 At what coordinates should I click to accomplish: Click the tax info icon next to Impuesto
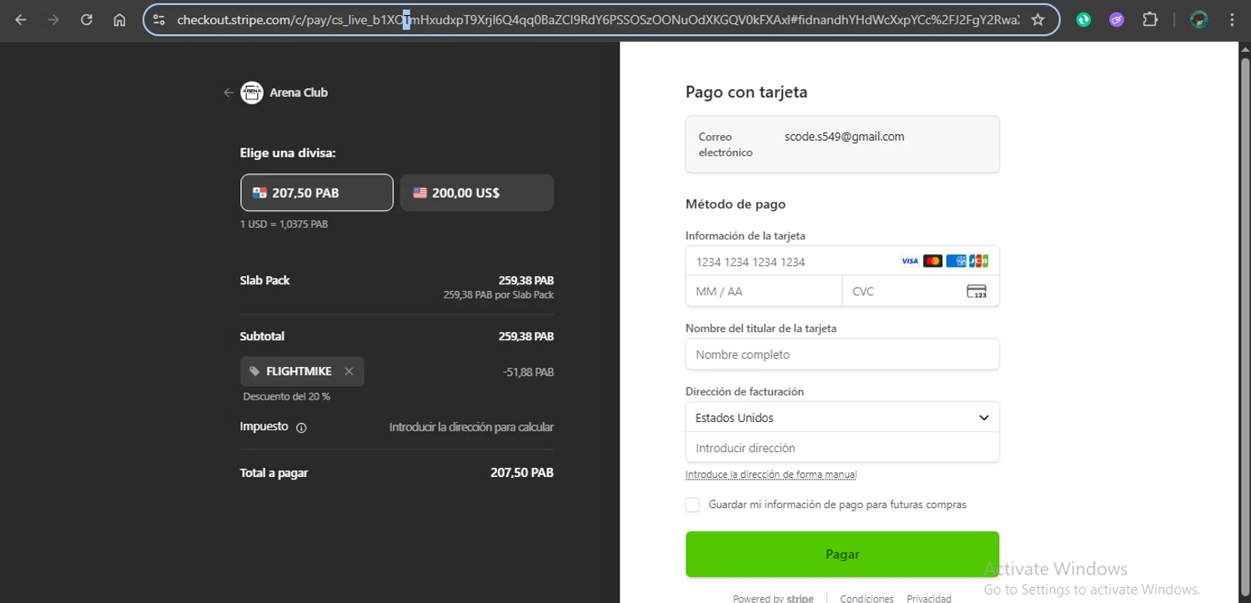[x=301, y=427]
